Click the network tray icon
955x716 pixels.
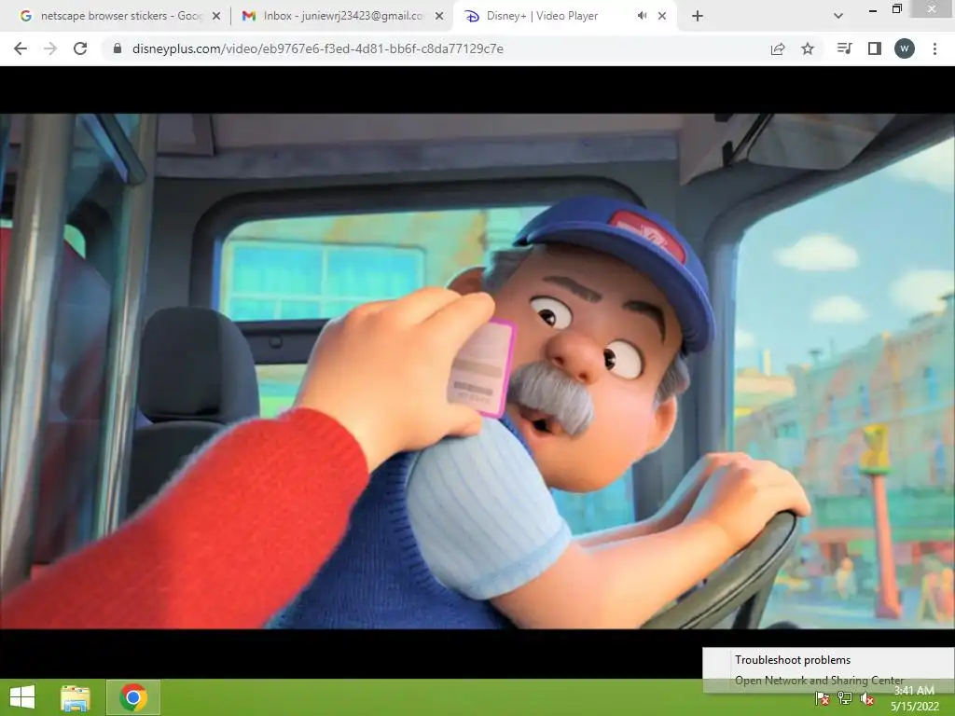[845, 698]
